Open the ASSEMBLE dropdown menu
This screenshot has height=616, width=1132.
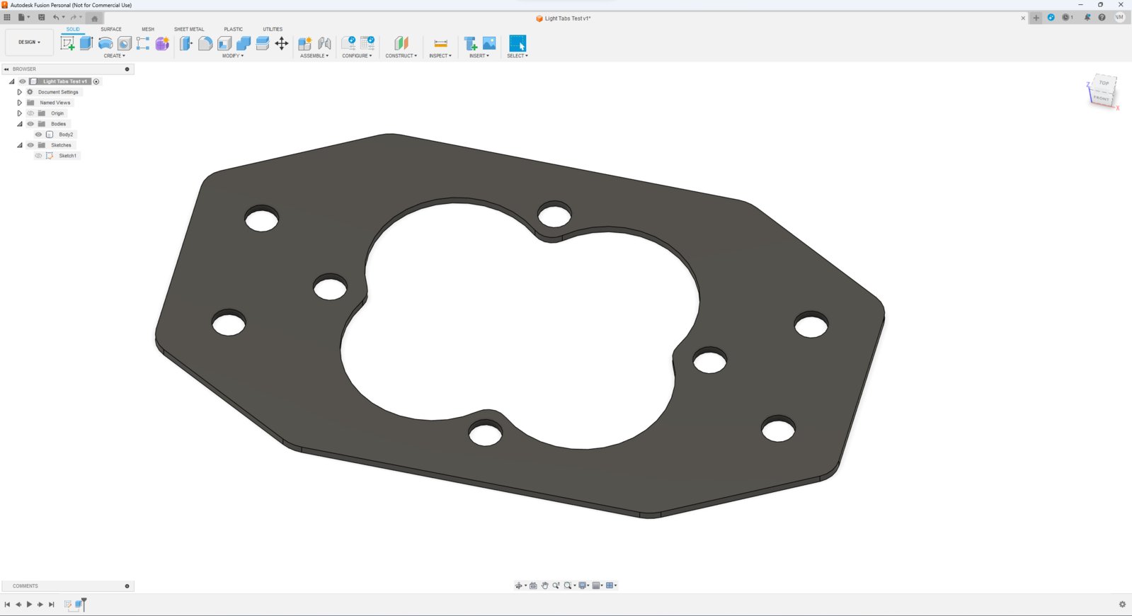(x=314, y=56)
